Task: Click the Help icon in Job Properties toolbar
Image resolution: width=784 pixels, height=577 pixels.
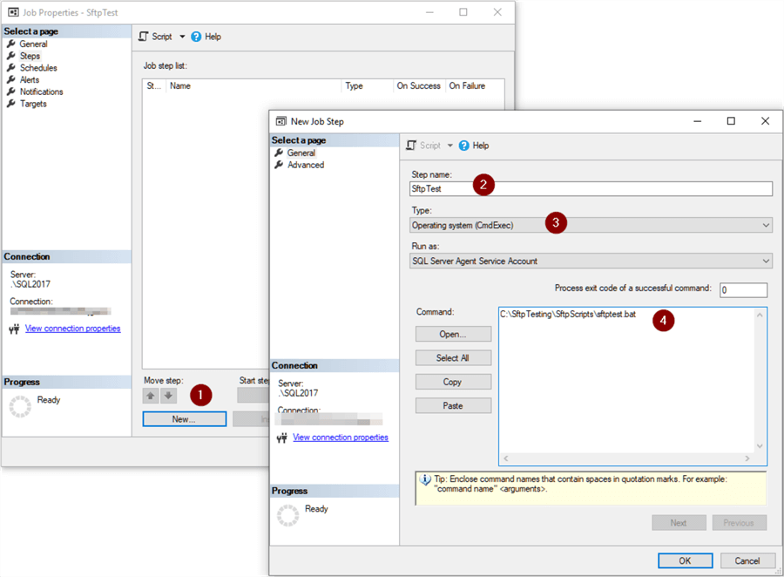Action: 196,37
